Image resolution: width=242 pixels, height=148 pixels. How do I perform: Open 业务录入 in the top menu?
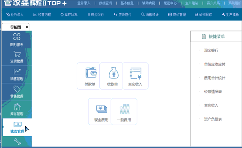coord(84,3)
